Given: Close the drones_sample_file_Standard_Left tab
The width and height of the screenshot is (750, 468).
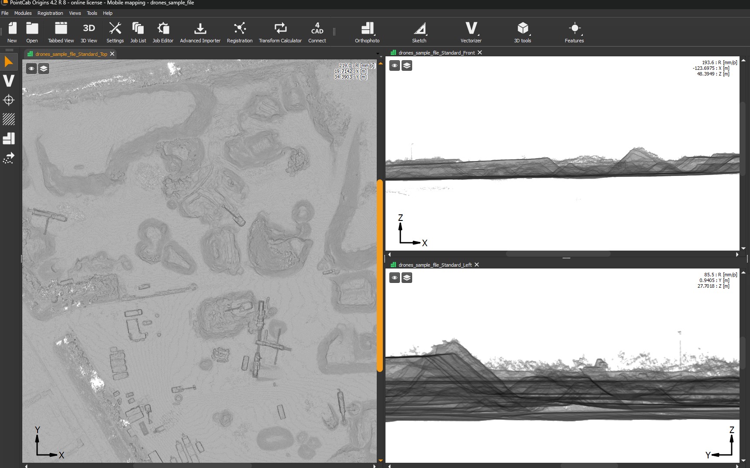Looking at the screenshot, I should (x=477, y=265).
